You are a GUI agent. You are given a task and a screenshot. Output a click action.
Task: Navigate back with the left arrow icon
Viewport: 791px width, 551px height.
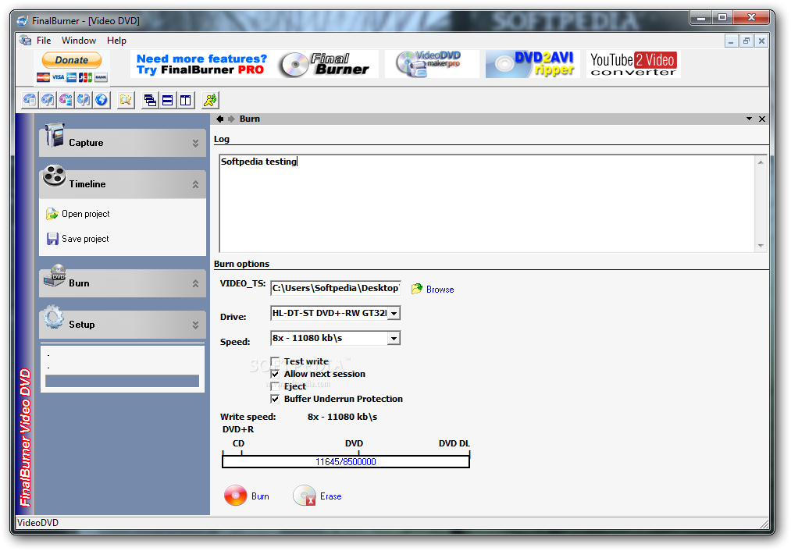pyautogui.click(x=219, y=119)
